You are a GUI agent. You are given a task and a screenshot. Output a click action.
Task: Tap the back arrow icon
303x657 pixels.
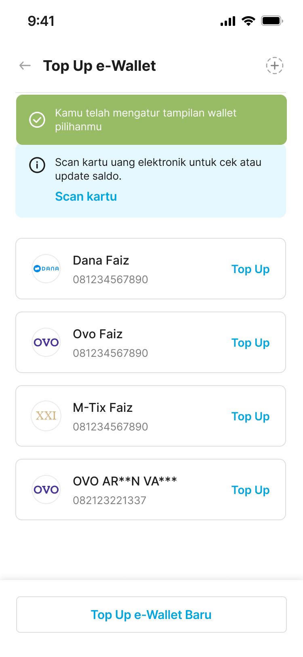point(25,66)
